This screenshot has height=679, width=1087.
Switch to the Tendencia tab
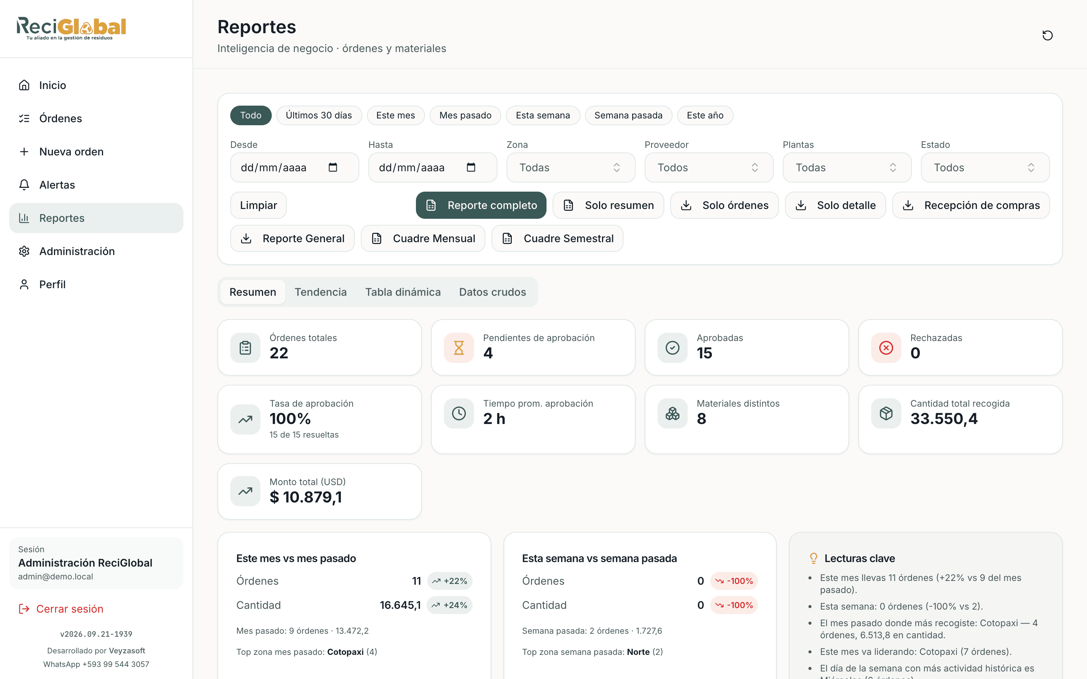tap(321, 292)
